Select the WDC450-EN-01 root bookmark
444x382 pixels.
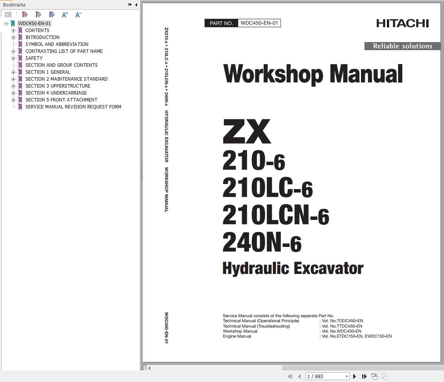pos(34,24)
